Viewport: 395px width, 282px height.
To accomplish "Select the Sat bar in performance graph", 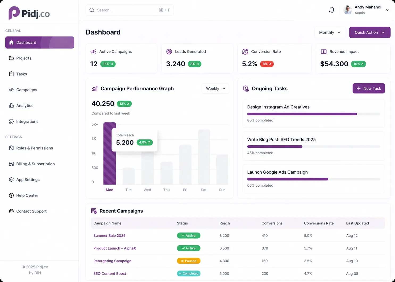I will click(204, 157).
